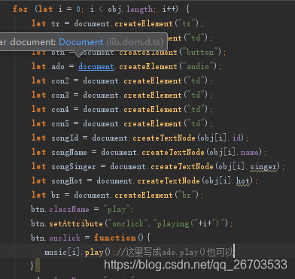
Task: Click the underlined document link on ado line
Action: (96, 66)
